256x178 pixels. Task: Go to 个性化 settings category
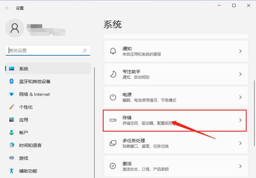point(26,107)
